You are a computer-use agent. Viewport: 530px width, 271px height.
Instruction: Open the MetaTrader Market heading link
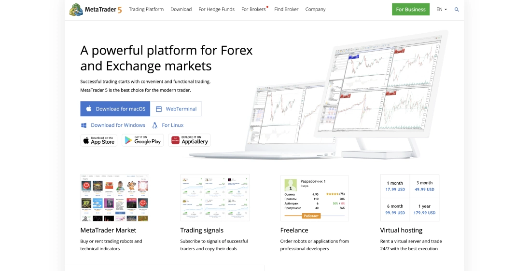pyautogui.click(x=108, y=230)
